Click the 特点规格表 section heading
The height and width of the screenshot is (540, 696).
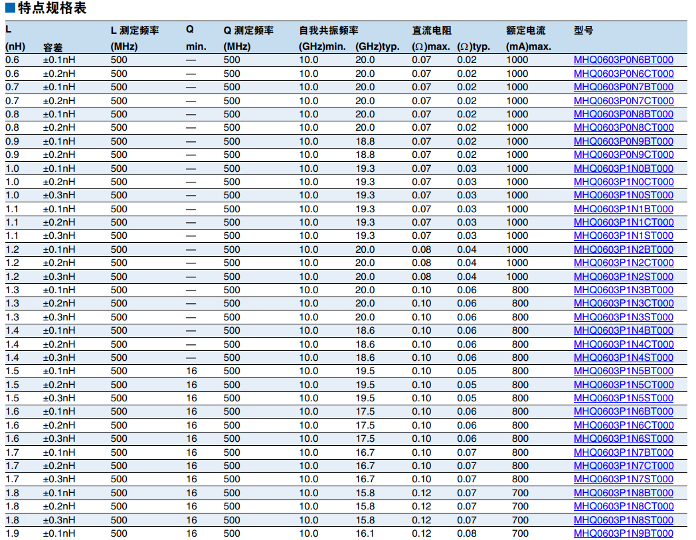click(52, 8)
